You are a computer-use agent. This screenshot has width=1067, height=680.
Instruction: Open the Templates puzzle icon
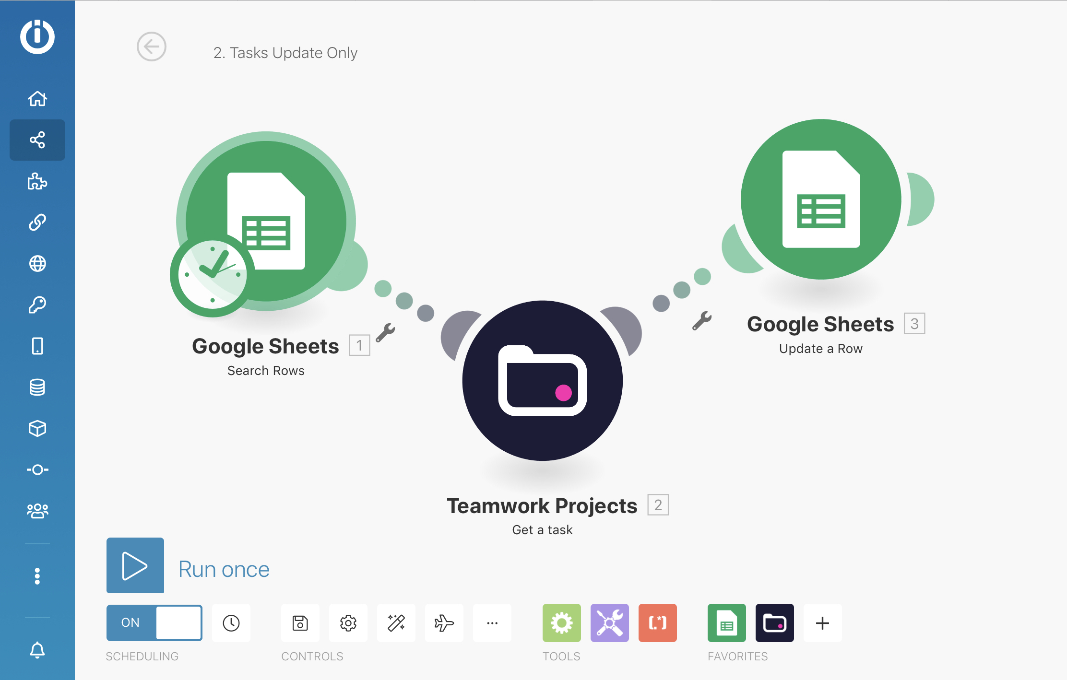point(37,181)
